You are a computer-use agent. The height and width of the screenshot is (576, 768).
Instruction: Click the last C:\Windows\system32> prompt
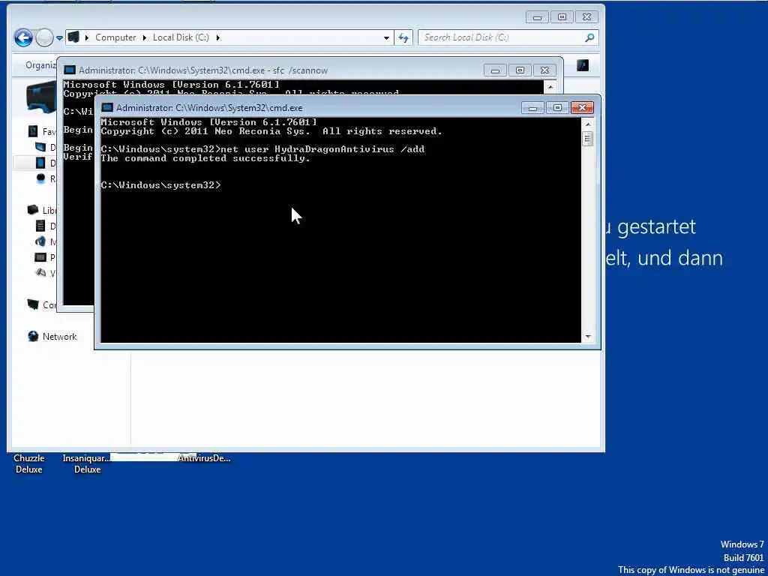(161, 185)
